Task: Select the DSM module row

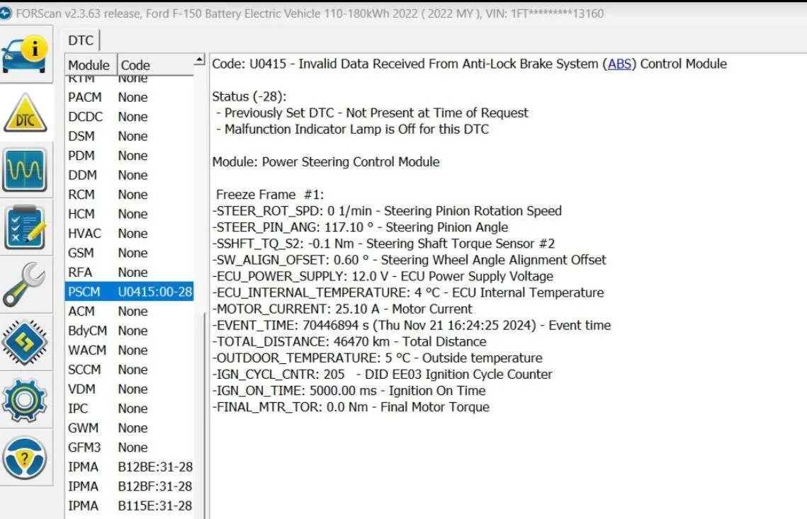Action: click(129, 137)
